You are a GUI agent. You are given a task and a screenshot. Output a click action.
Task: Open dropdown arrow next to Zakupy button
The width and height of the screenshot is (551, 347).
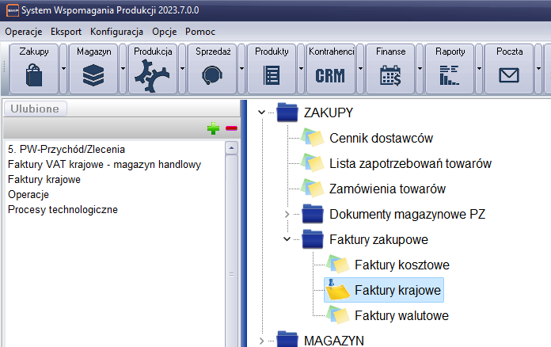pyautogui.click(x=63, y=69)
